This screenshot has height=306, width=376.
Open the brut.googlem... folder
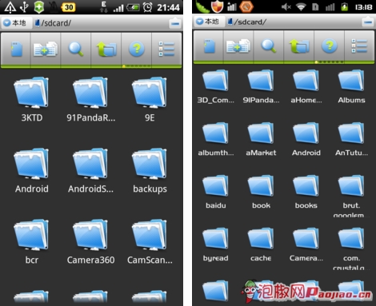351,196
